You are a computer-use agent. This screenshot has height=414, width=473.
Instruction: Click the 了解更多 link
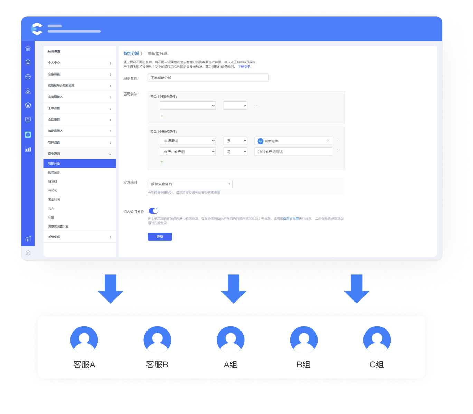[244, 67]
